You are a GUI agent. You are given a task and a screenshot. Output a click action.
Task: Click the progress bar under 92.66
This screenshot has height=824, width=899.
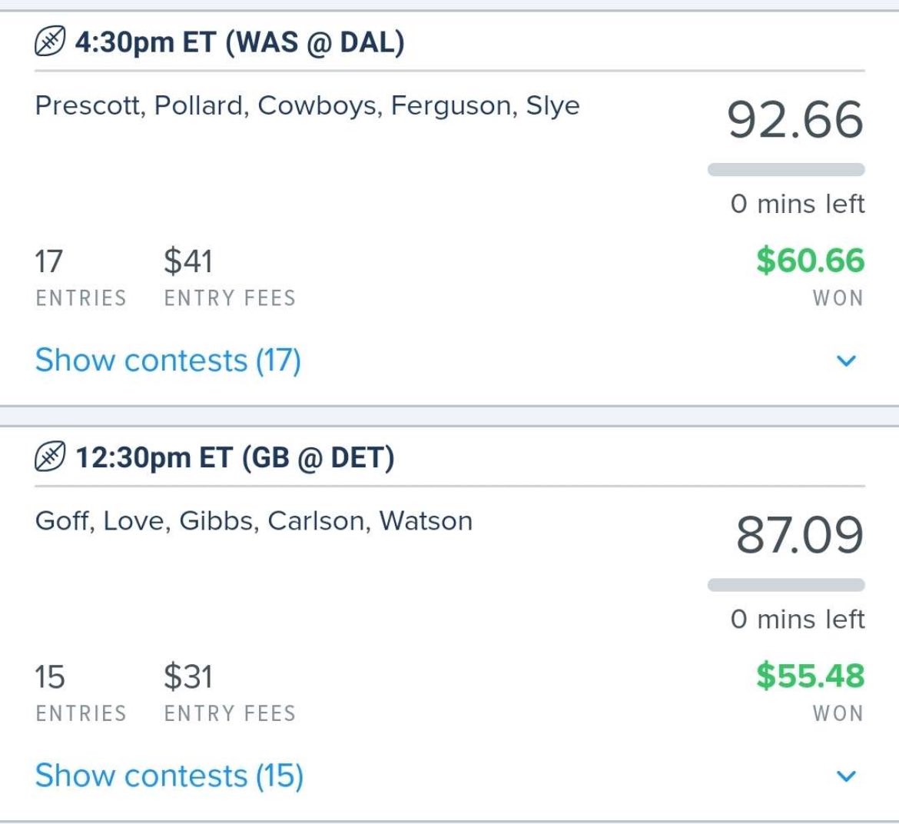785,170
